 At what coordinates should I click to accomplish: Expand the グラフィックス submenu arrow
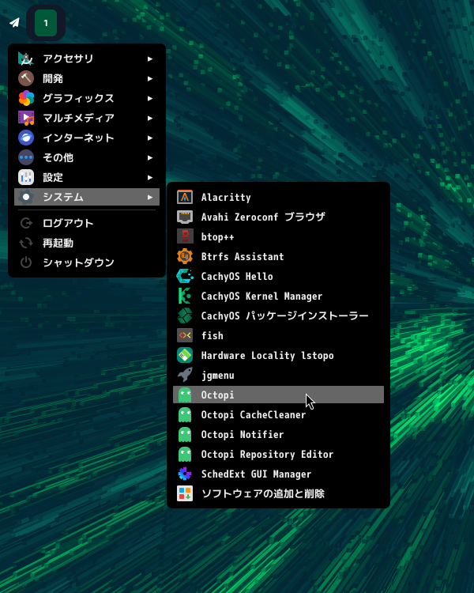pyautogui.click(x=150, y=98)
